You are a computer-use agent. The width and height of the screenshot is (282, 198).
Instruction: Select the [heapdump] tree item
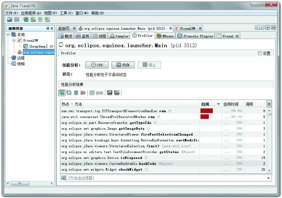click(39, 46)
